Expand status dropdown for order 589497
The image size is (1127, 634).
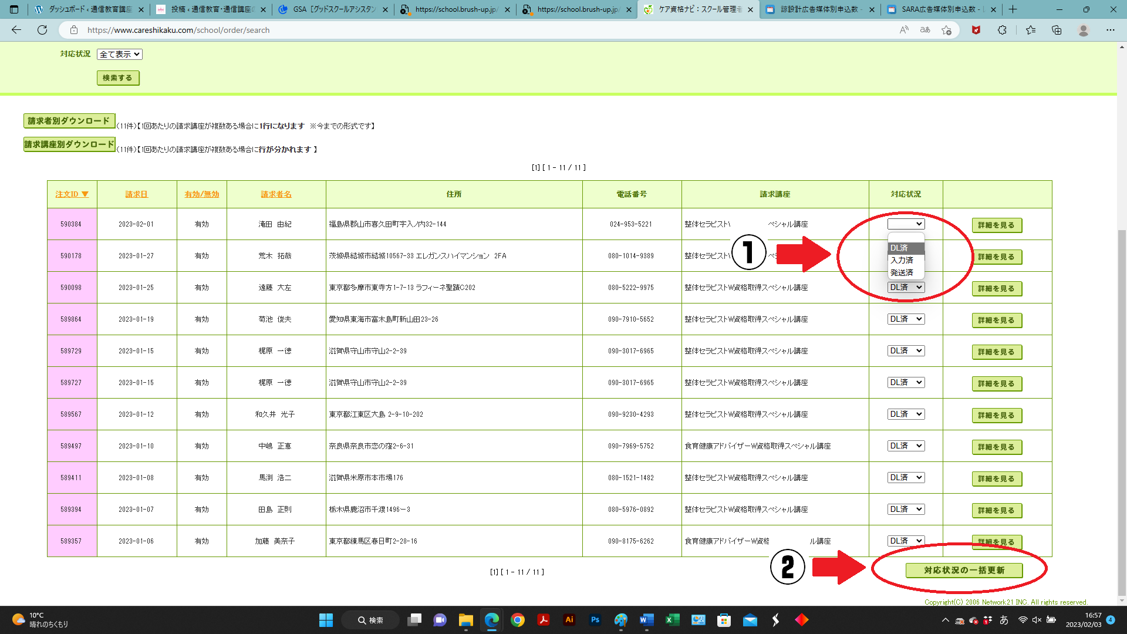(x=906, y=446)
